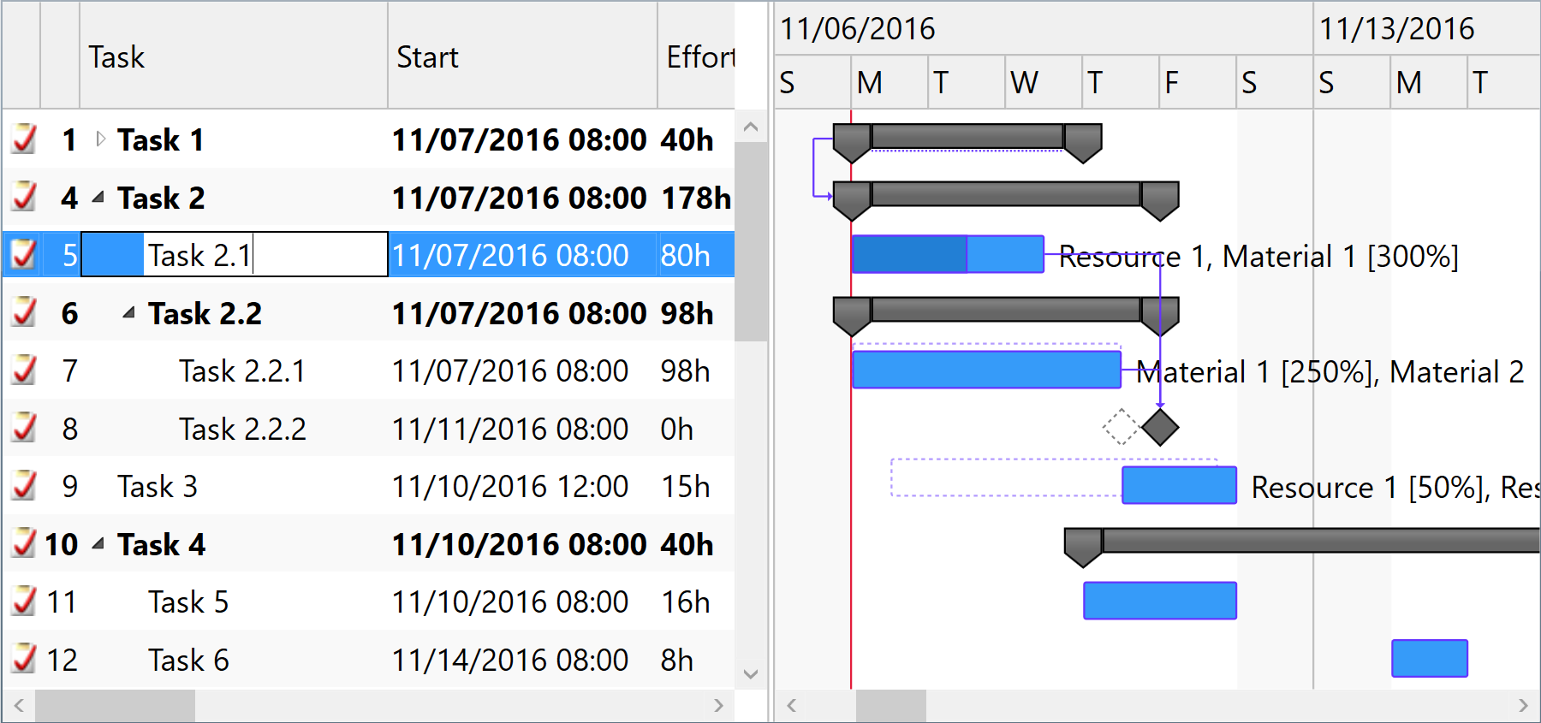The image size is (1541, 723).
Task: Expand the Task 1 summary row
Action: click(100, 139)
